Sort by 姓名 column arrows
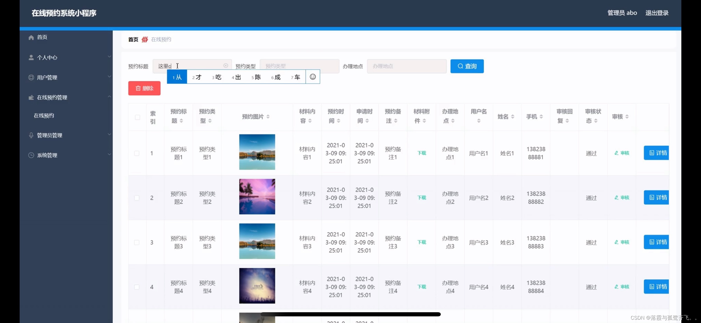The width and height of the screenshot is (701, 323). 513,117
